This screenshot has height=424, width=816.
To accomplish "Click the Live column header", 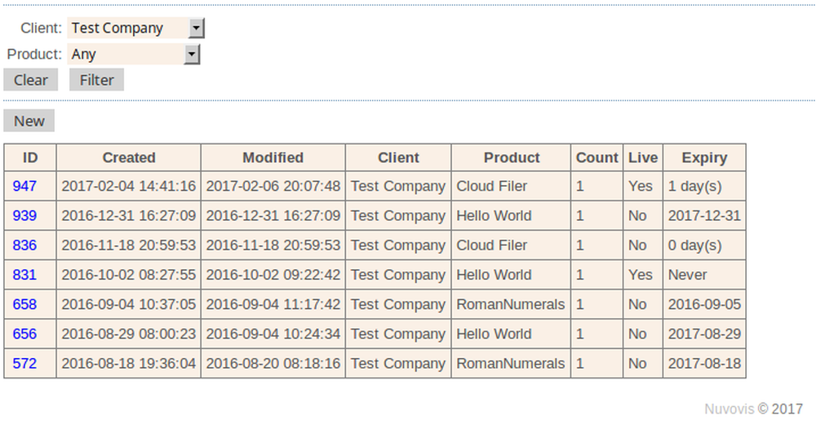I will [x=643, y=157].
